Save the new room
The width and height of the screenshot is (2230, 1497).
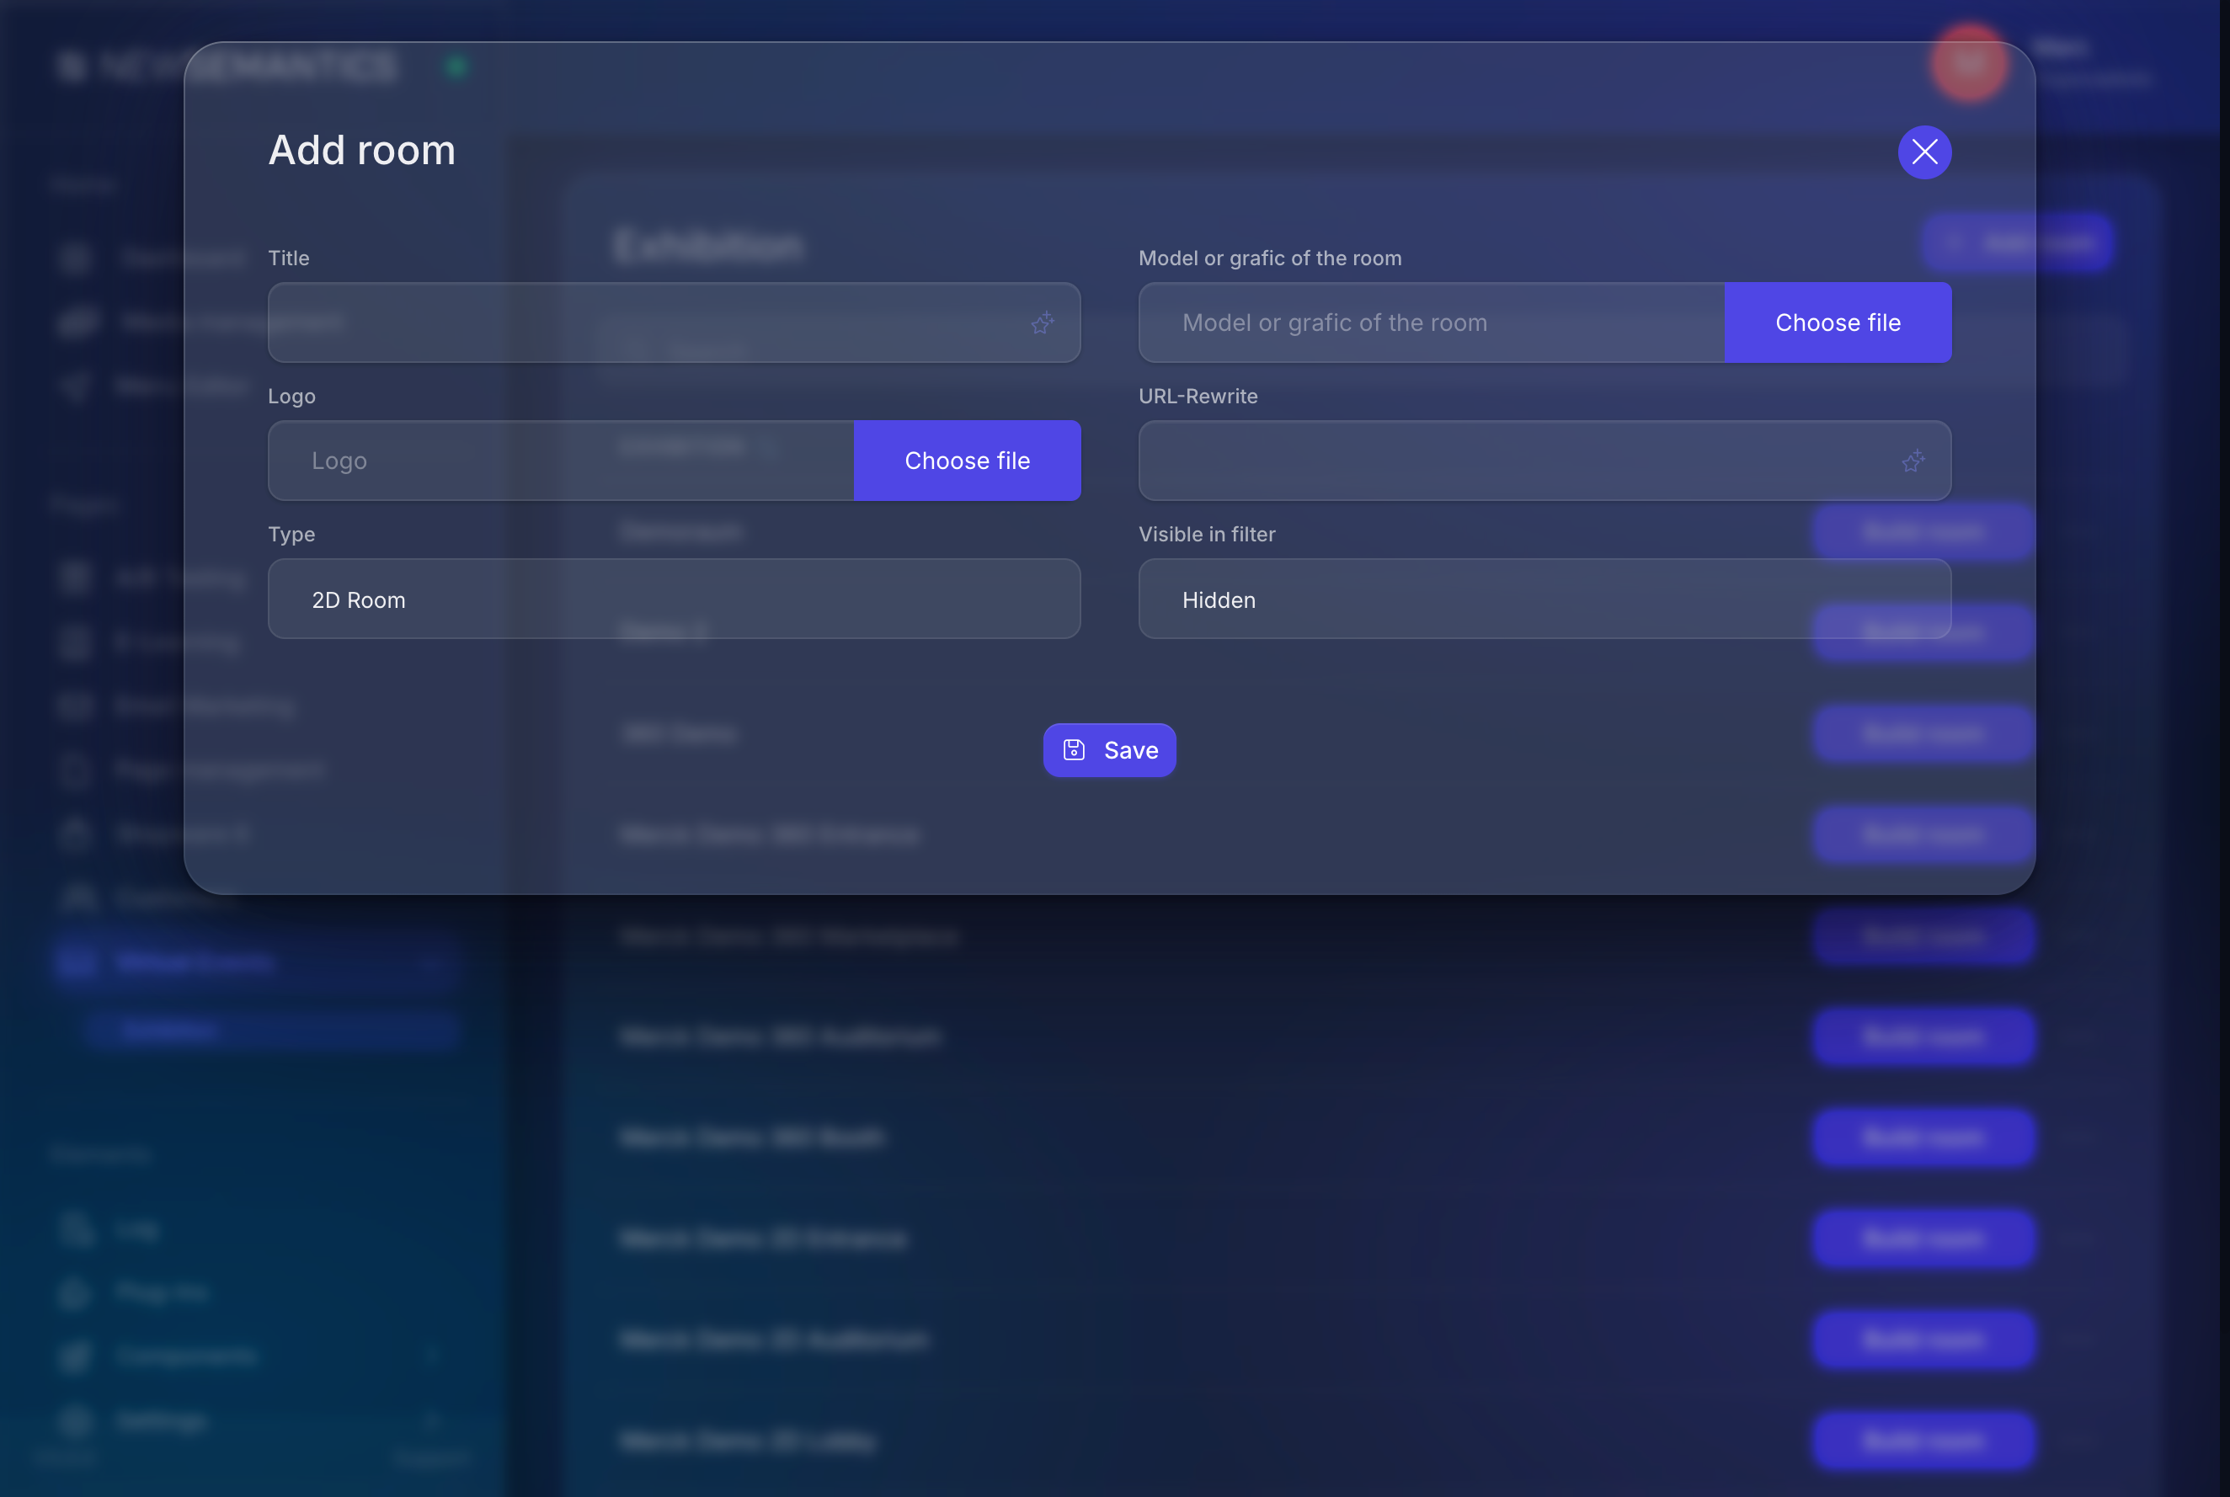pos(1109,750)
